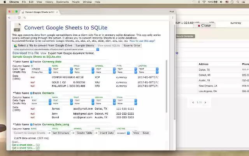Open Chrome's three-dot menu
Image resolution: width=249 pixels, height=156 pixels.
[x=173, y=18]
